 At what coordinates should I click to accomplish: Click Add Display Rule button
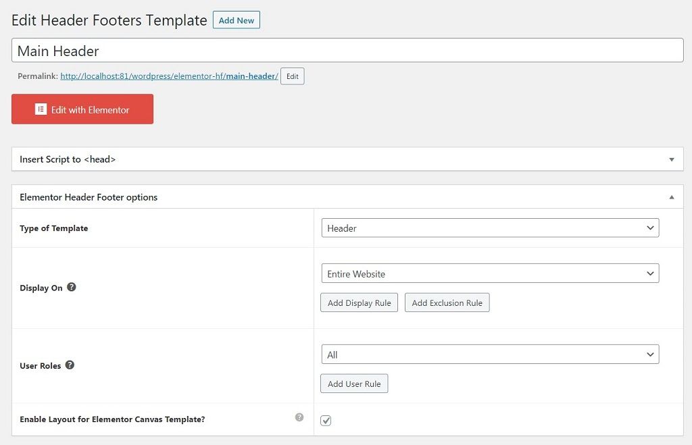[x=360, y=303]
